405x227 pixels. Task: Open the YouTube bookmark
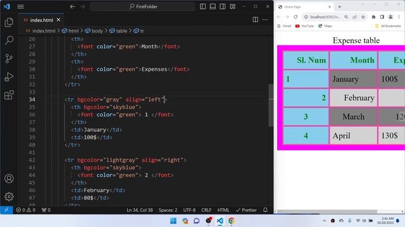304,26
